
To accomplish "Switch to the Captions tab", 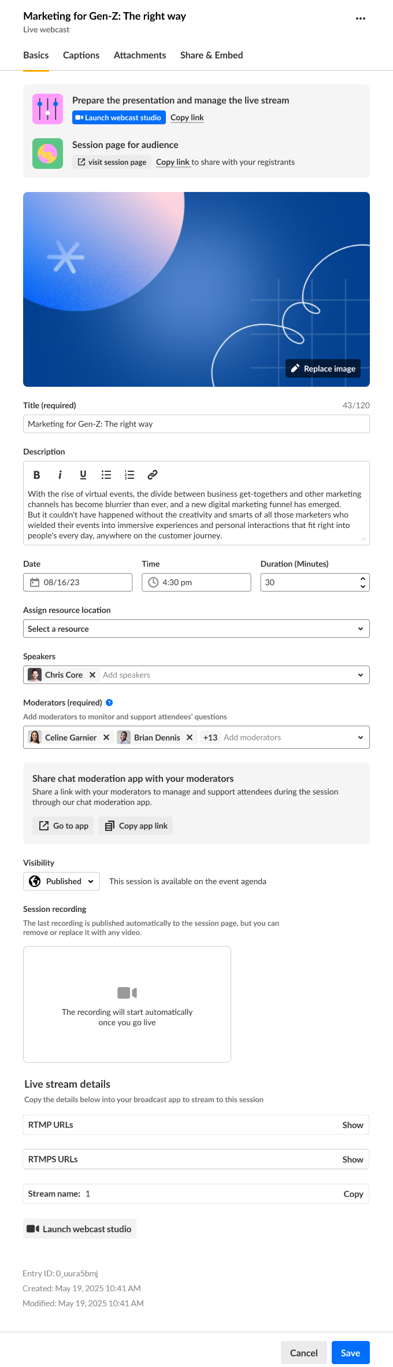I will pyautogui.click(x=81, y=56).
